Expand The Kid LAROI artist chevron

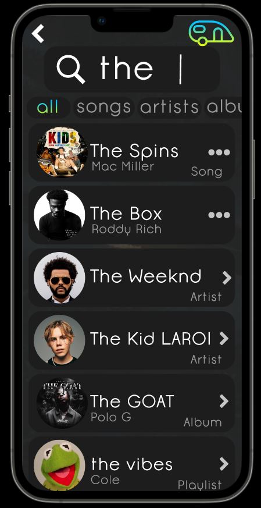pyautogui.click(x=224, y=339)
